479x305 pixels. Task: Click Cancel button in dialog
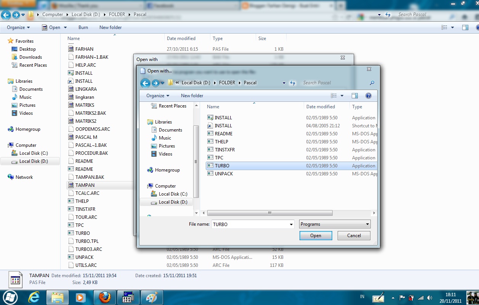tap(354, 236)
